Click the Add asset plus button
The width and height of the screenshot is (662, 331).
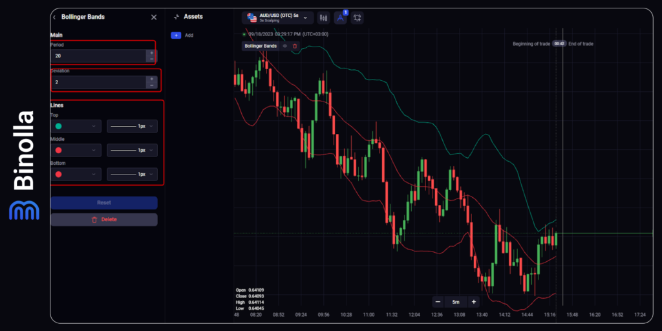(x=176, y=36)
